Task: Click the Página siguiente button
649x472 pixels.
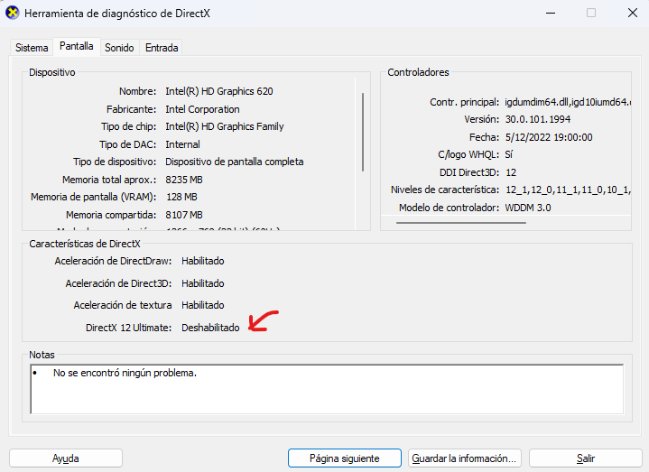Action: coord(345,458)
